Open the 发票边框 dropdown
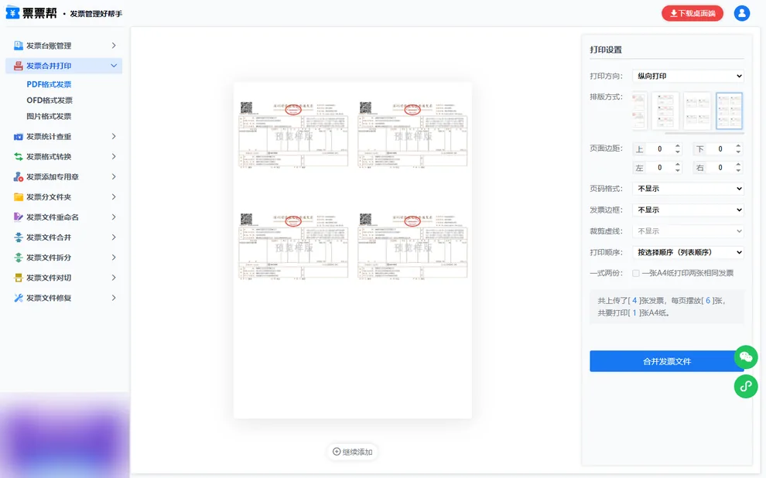This screenshot has height=478, width=766. coord(688,210)
